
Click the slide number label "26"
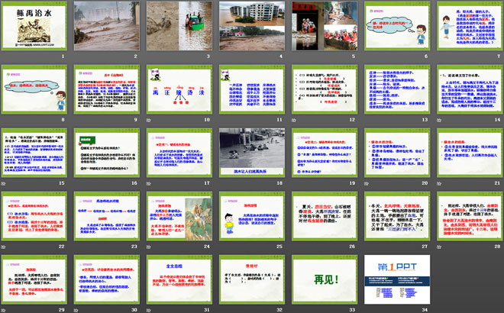(x=352, y=247)
